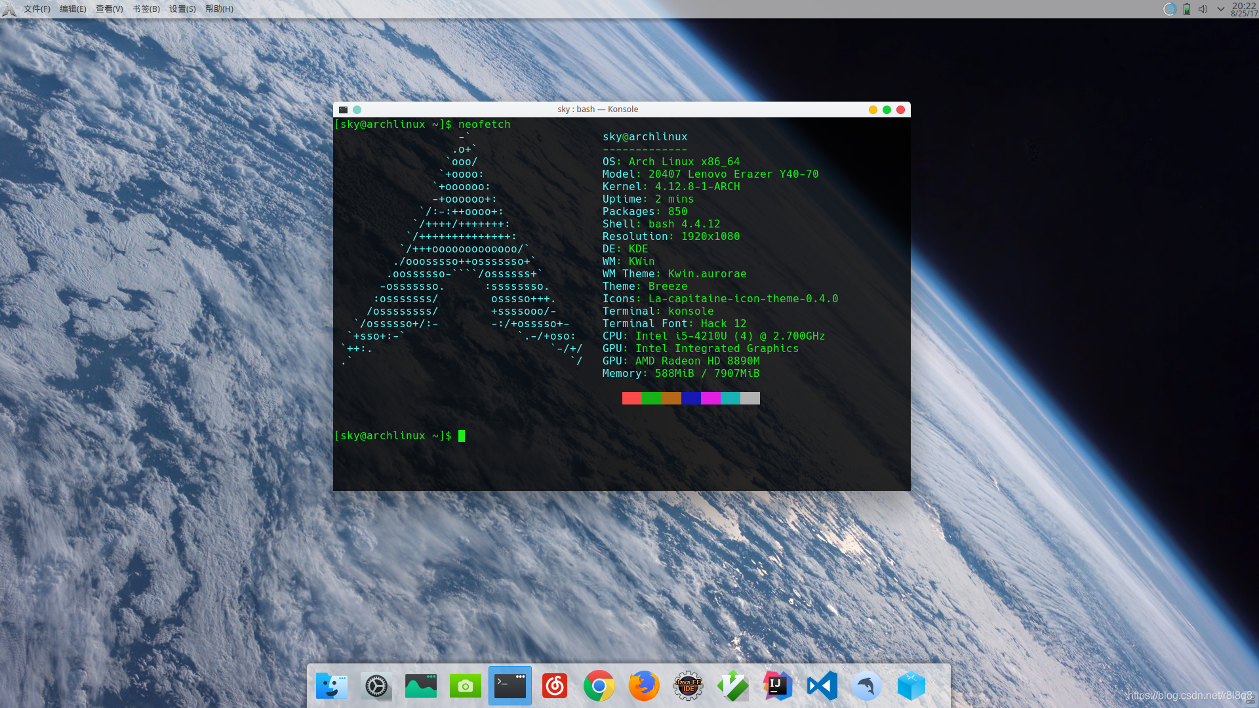Click the terminal cursor at the bottom prompt
The image size is (1259, 708).
pos(462,436)
